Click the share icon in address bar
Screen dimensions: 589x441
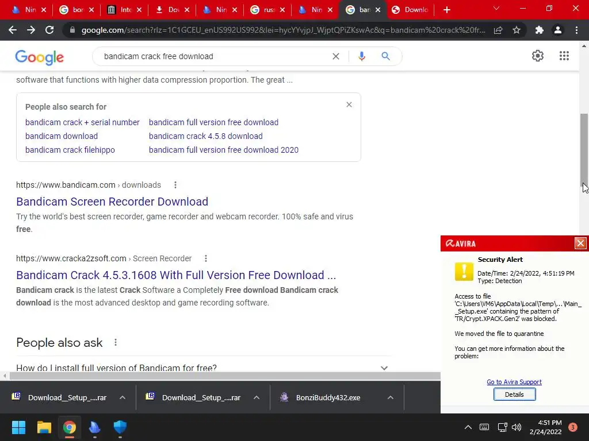[x=498, y=30]
